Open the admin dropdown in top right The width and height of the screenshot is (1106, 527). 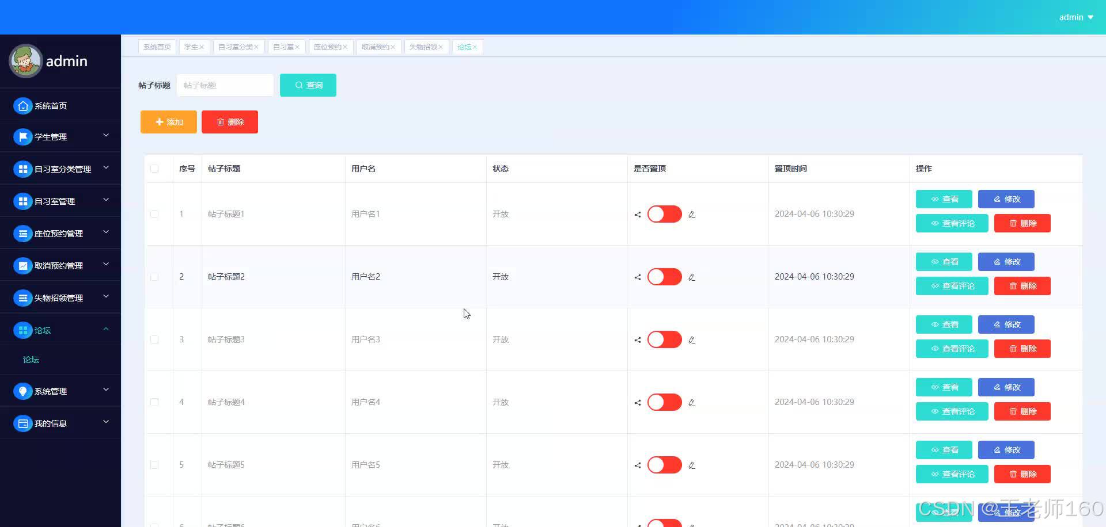(x=1076, y=17)
